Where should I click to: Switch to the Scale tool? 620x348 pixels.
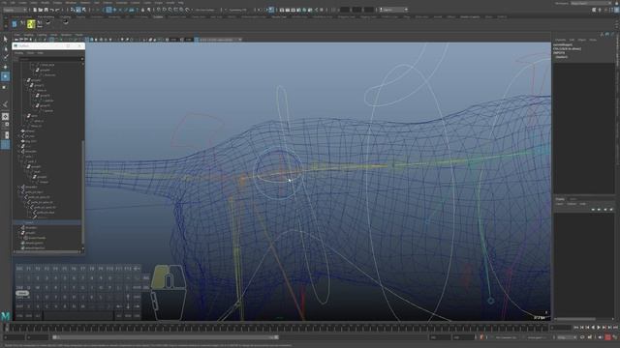click(5, 86)
